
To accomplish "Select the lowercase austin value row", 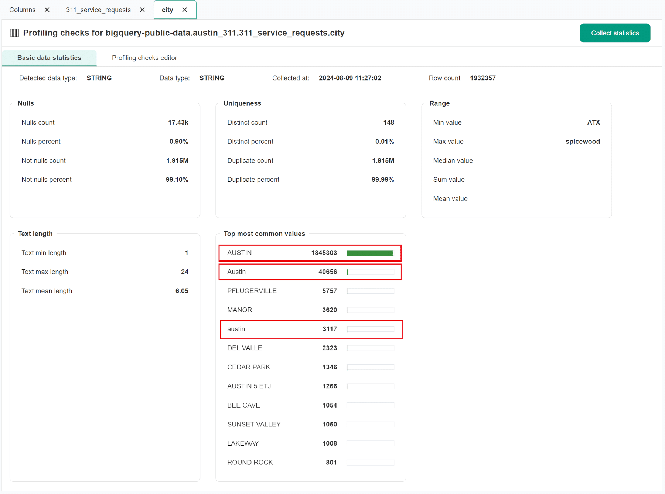I will point(311,329).
